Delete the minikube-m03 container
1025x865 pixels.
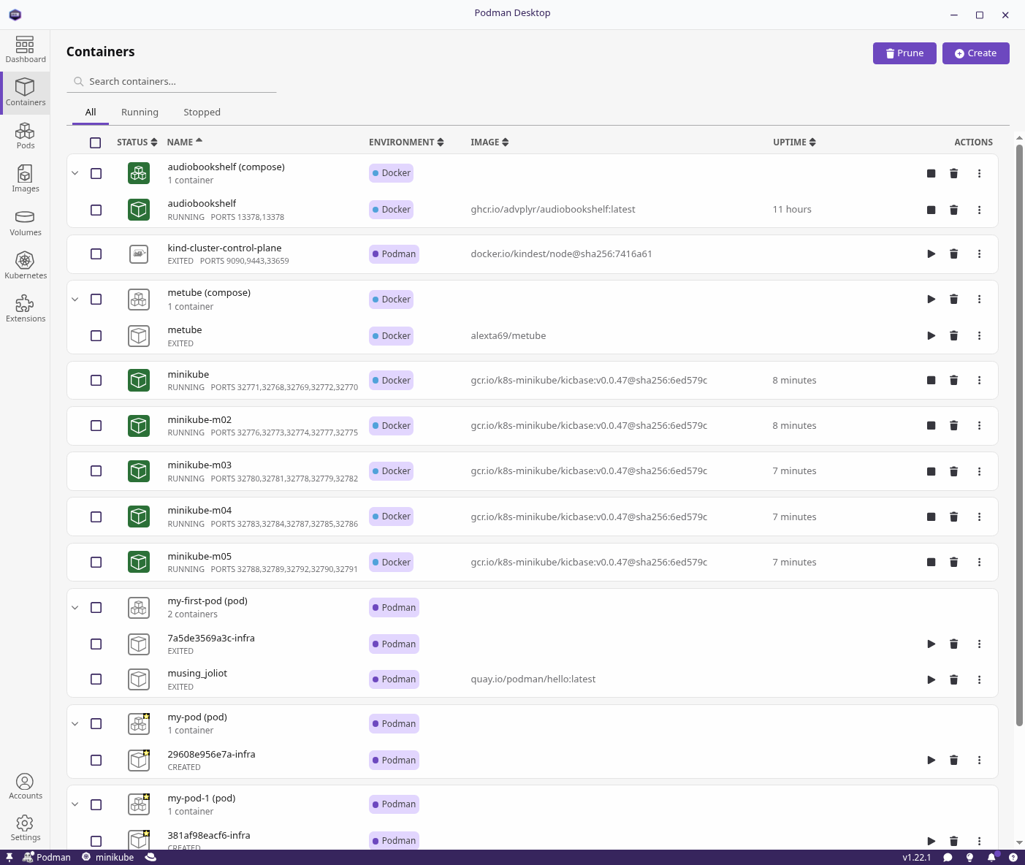point(953,471)
